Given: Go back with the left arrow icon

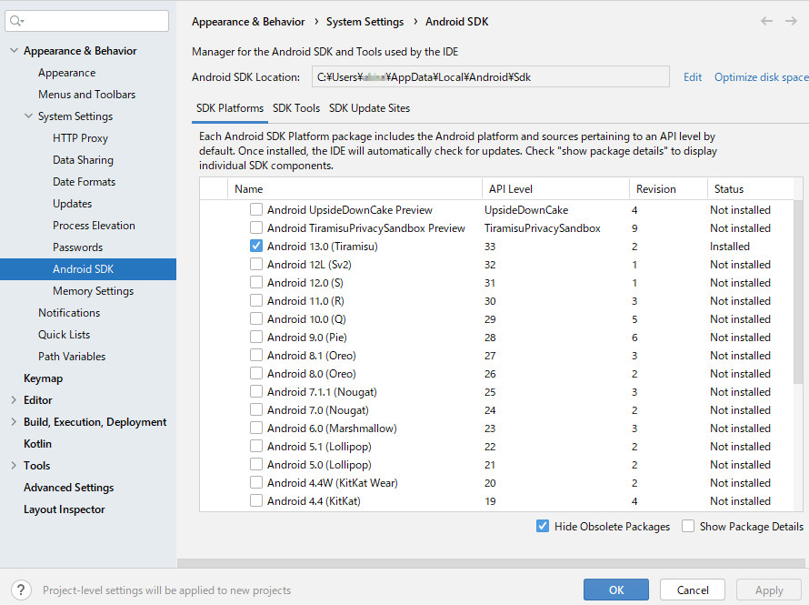Looking at the screenshot, I should tap(766, 21).
